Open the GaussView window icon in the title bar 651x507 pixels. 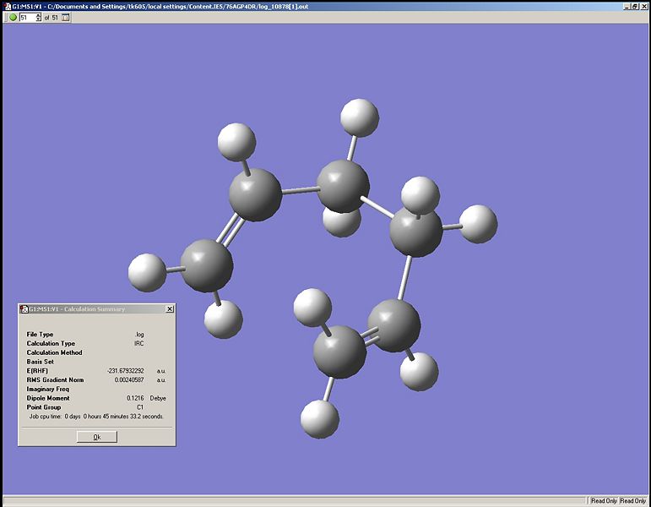tap(7, 6)
